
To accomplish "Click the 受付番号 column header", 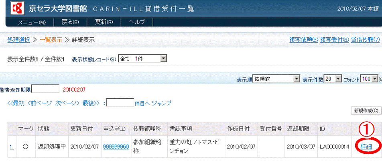I will coord(271,129).
